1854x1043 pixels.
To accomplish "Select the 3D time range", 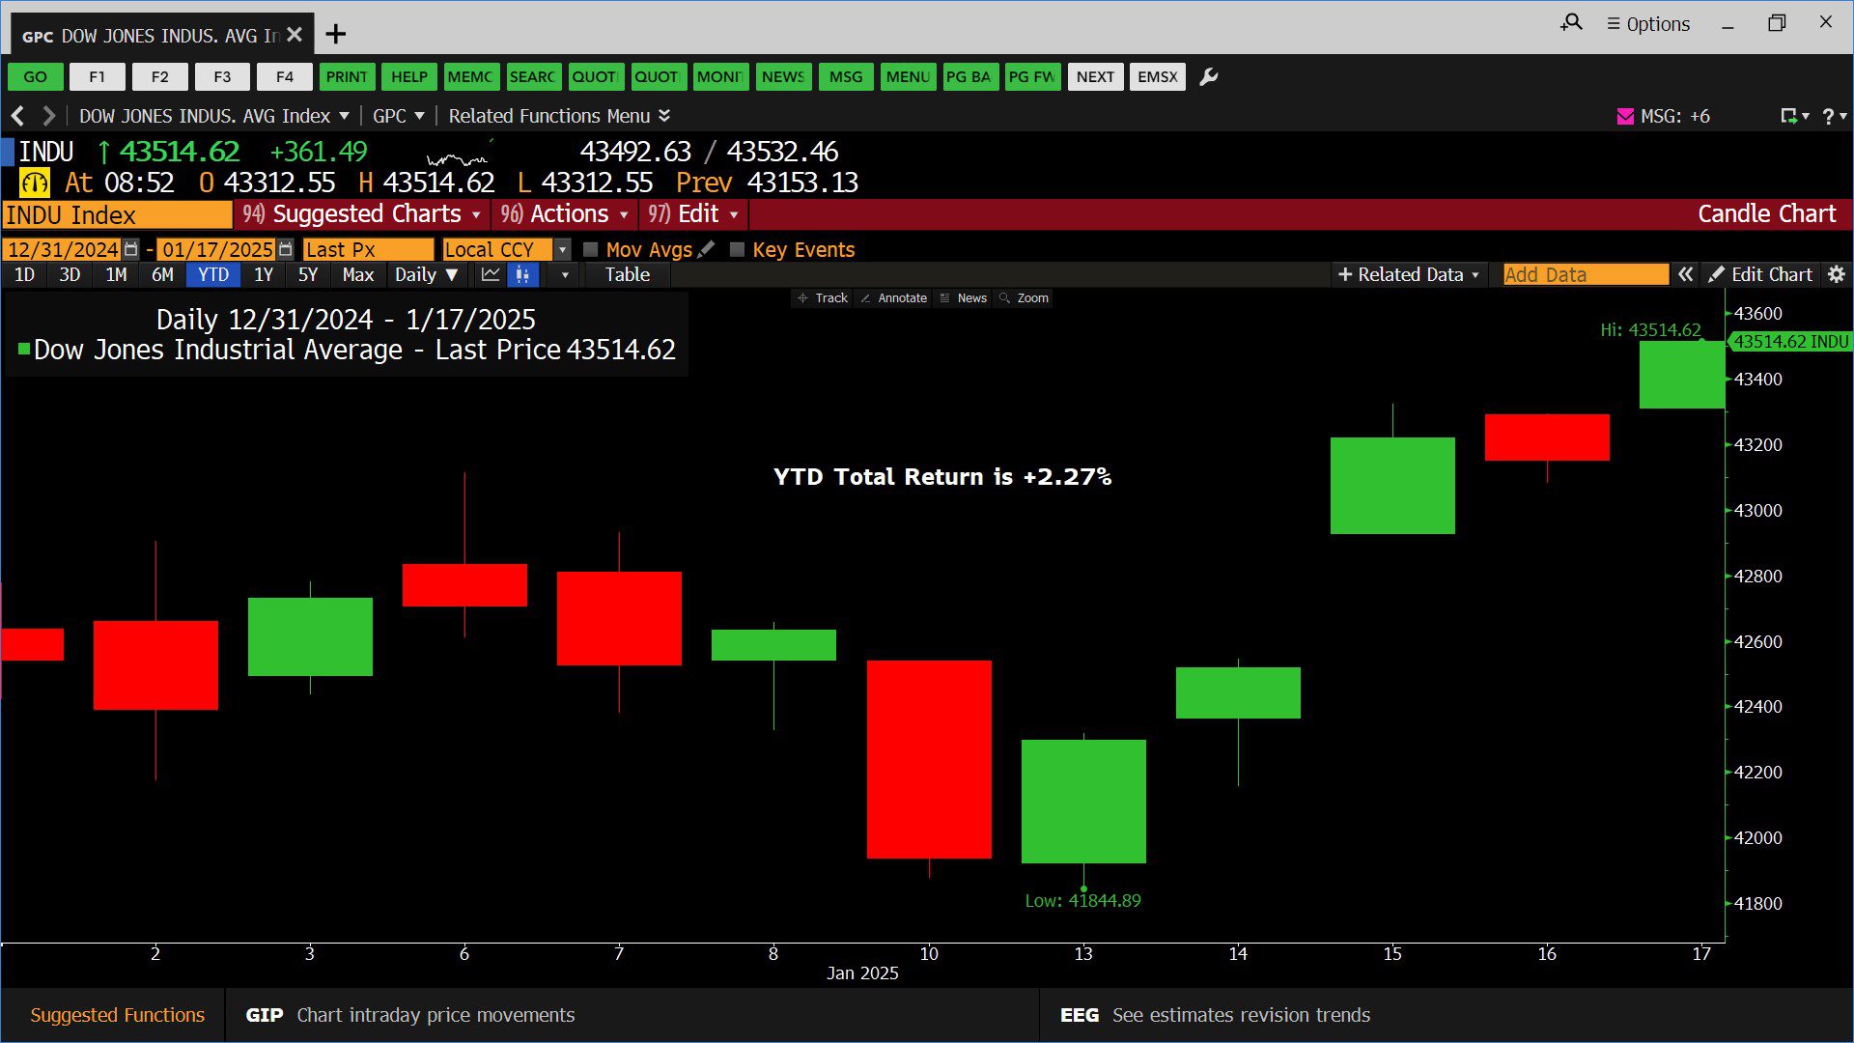I will [70, 274].
